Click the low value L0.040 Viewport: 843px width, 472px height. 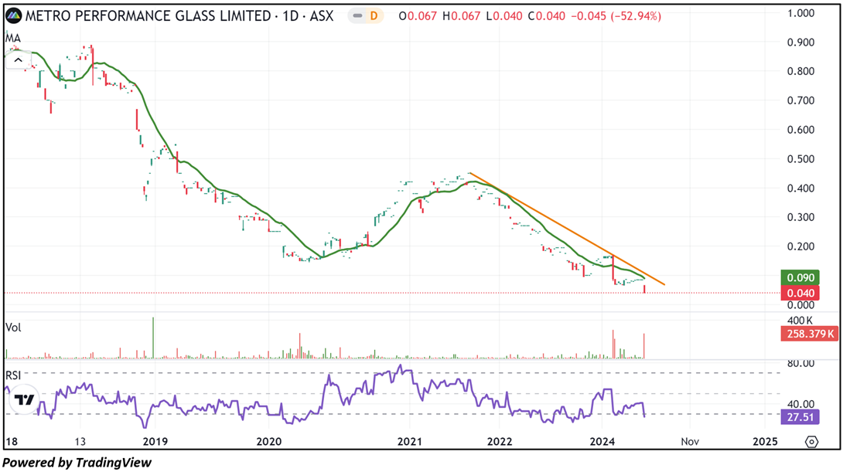503,16
